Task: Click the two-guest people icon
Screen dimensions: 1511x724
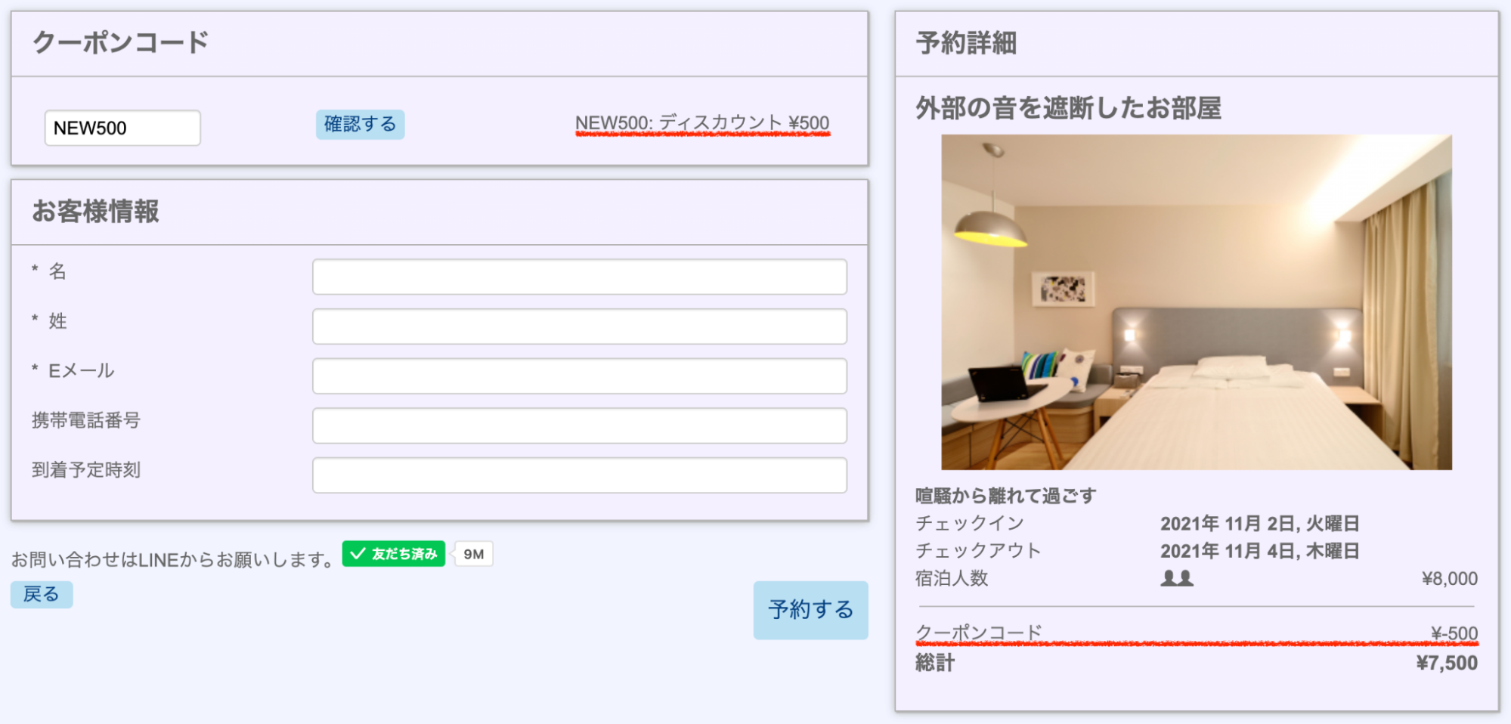Action: click(1177, 579)
